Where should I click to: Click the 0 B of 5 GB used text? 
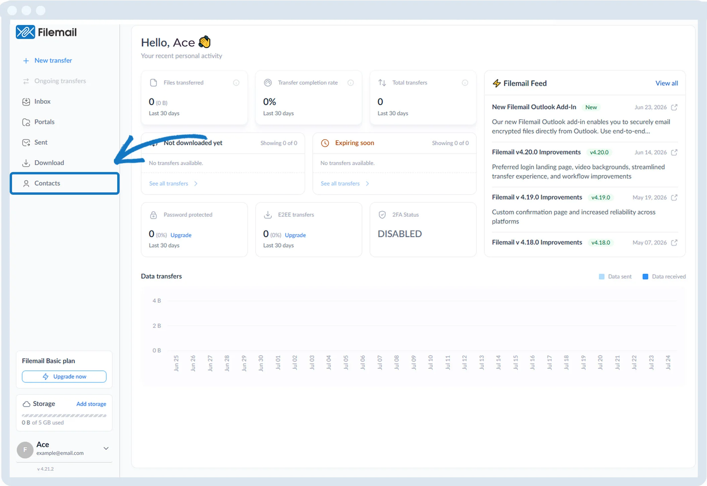click(43, 423)
